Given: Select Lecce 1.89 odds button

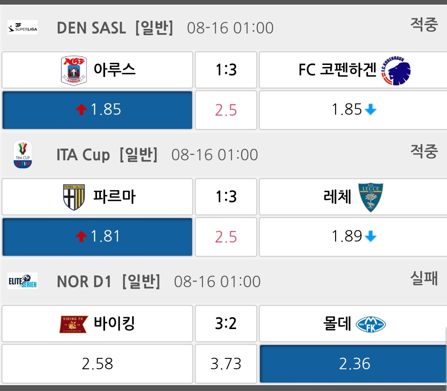Looking at the screenshot, I should [x=353, y=237].
